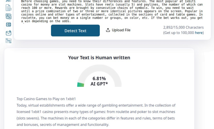Click the green segment of the gauge

(81, 85)
